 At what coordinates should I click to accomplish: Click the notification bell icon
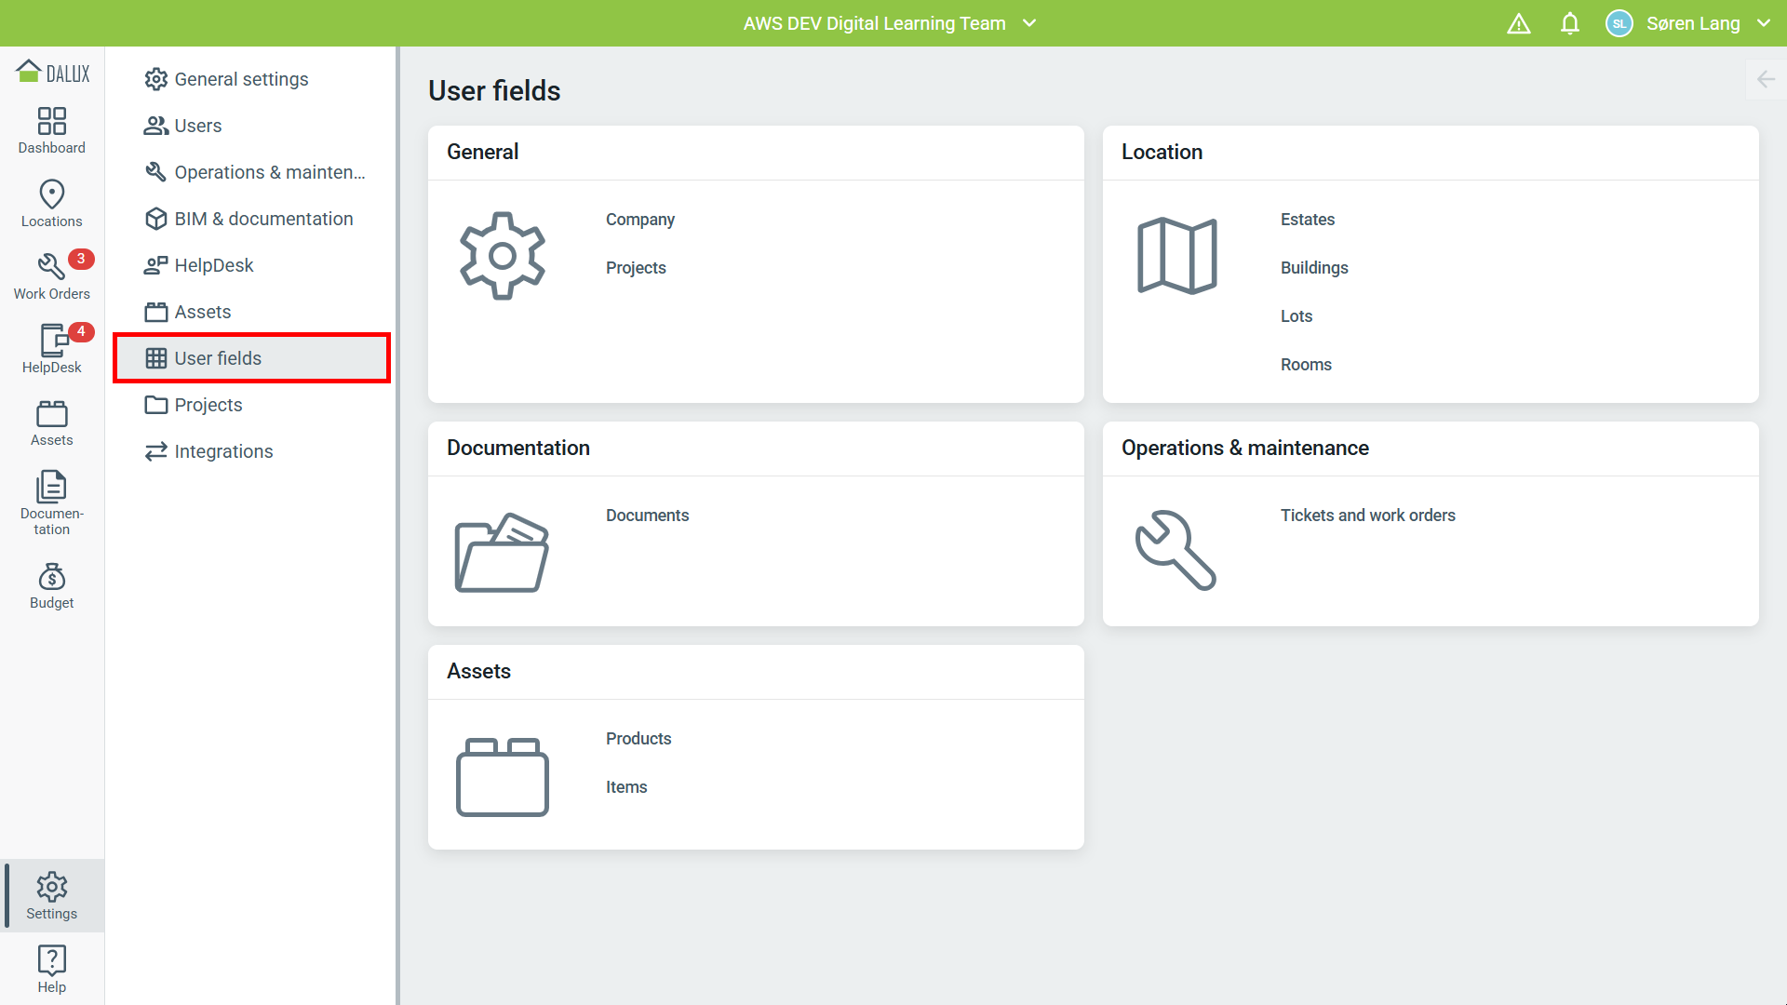click(x=1569, y=23)
